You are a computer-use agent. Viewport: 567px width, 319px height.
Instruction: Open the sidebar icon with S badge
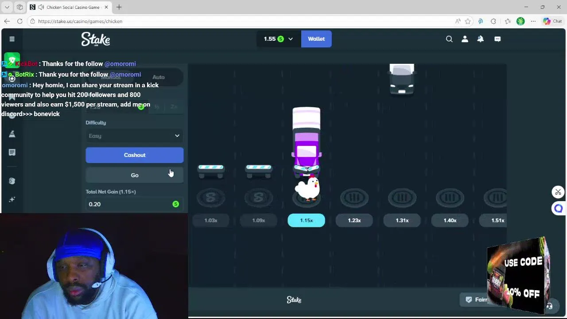(12, 181)
